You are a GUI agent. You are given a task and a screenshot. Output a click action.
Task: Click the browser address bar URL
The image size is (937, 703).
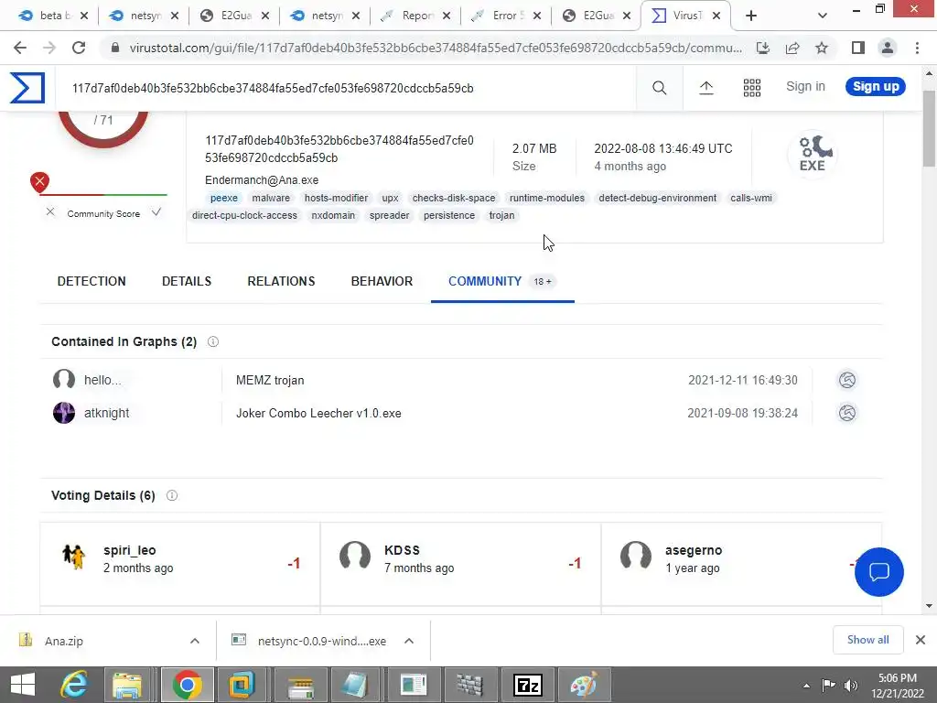(436, 48)
